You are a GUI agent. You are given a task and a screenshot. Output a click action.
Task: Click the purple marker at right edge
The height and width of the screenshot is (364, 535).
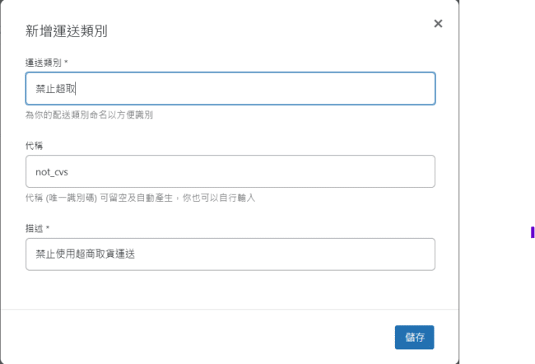coord(532,233)
